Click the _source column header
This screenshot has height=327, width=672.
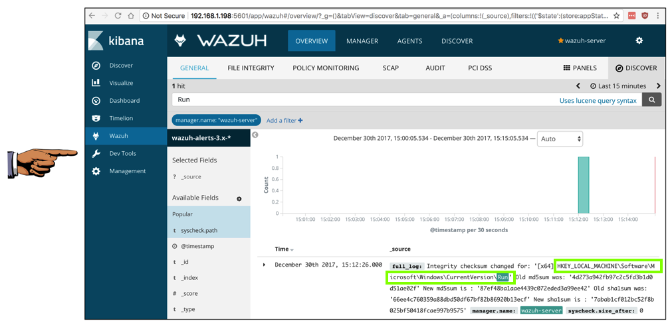point(399,249)
